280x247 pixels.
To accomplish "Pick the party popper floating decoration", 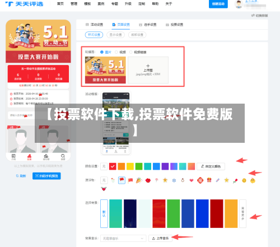I will (139, 180).
